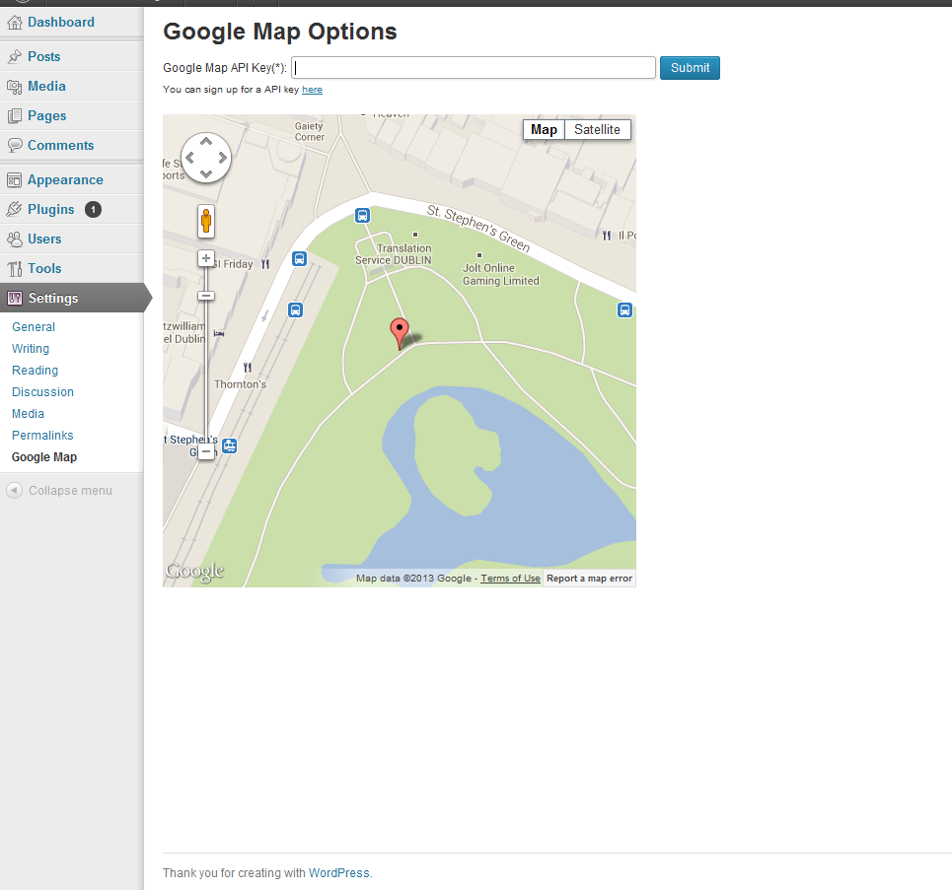Open the map Terms of Use link
The image size is (952, 890).
[x=511, y=579]
